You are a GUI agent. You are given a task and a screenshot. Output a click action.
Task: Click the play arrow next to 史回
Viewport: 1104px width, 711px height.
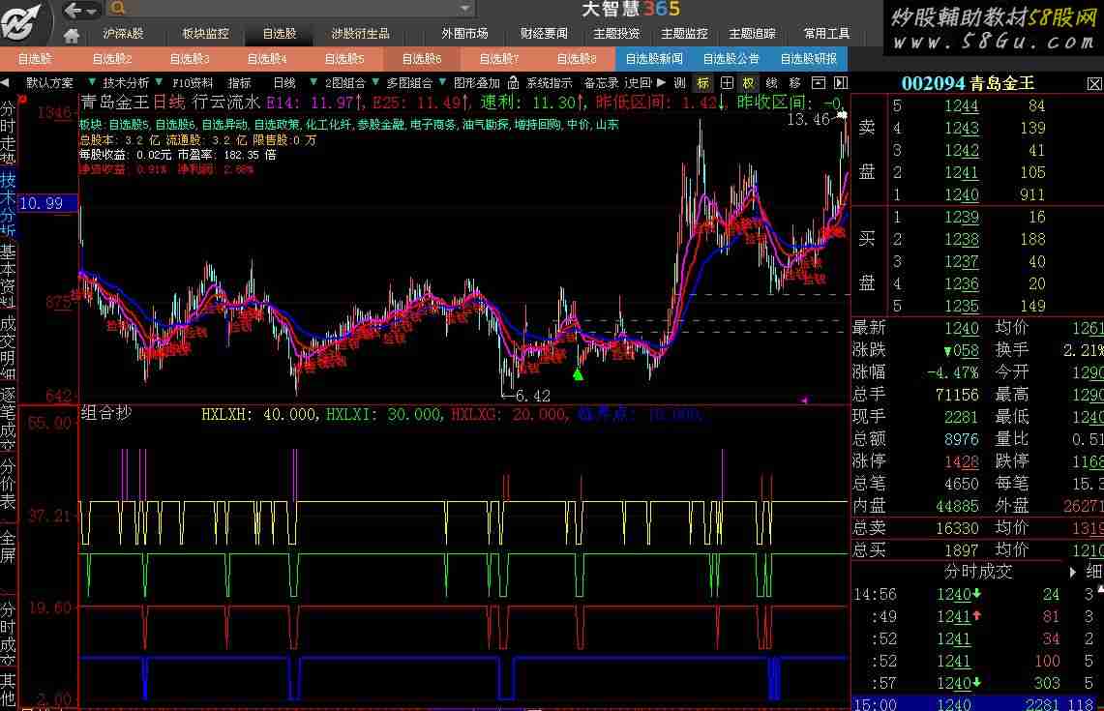pyautogui.click(x=661, y=83)
